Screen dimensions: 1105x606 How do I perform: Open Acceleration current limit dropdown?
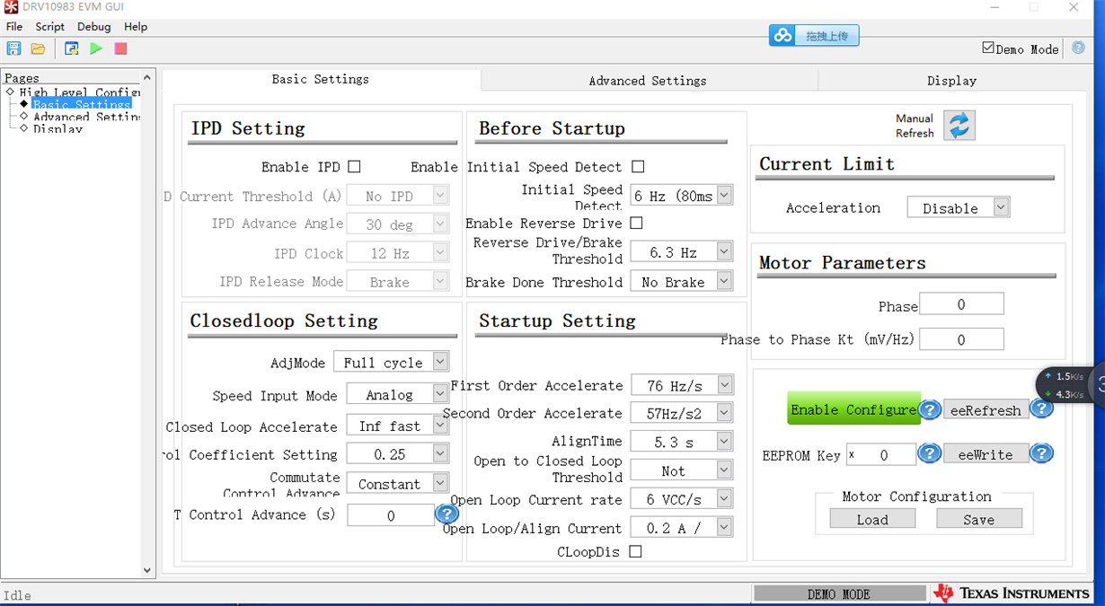959,207
